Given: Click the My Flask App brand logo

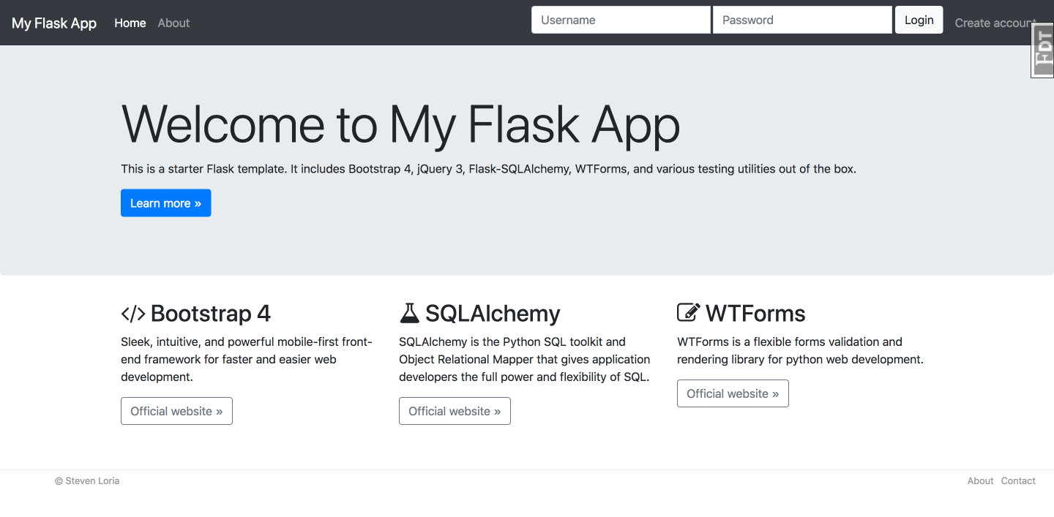Looking at the screenshot, I should 54,23.
